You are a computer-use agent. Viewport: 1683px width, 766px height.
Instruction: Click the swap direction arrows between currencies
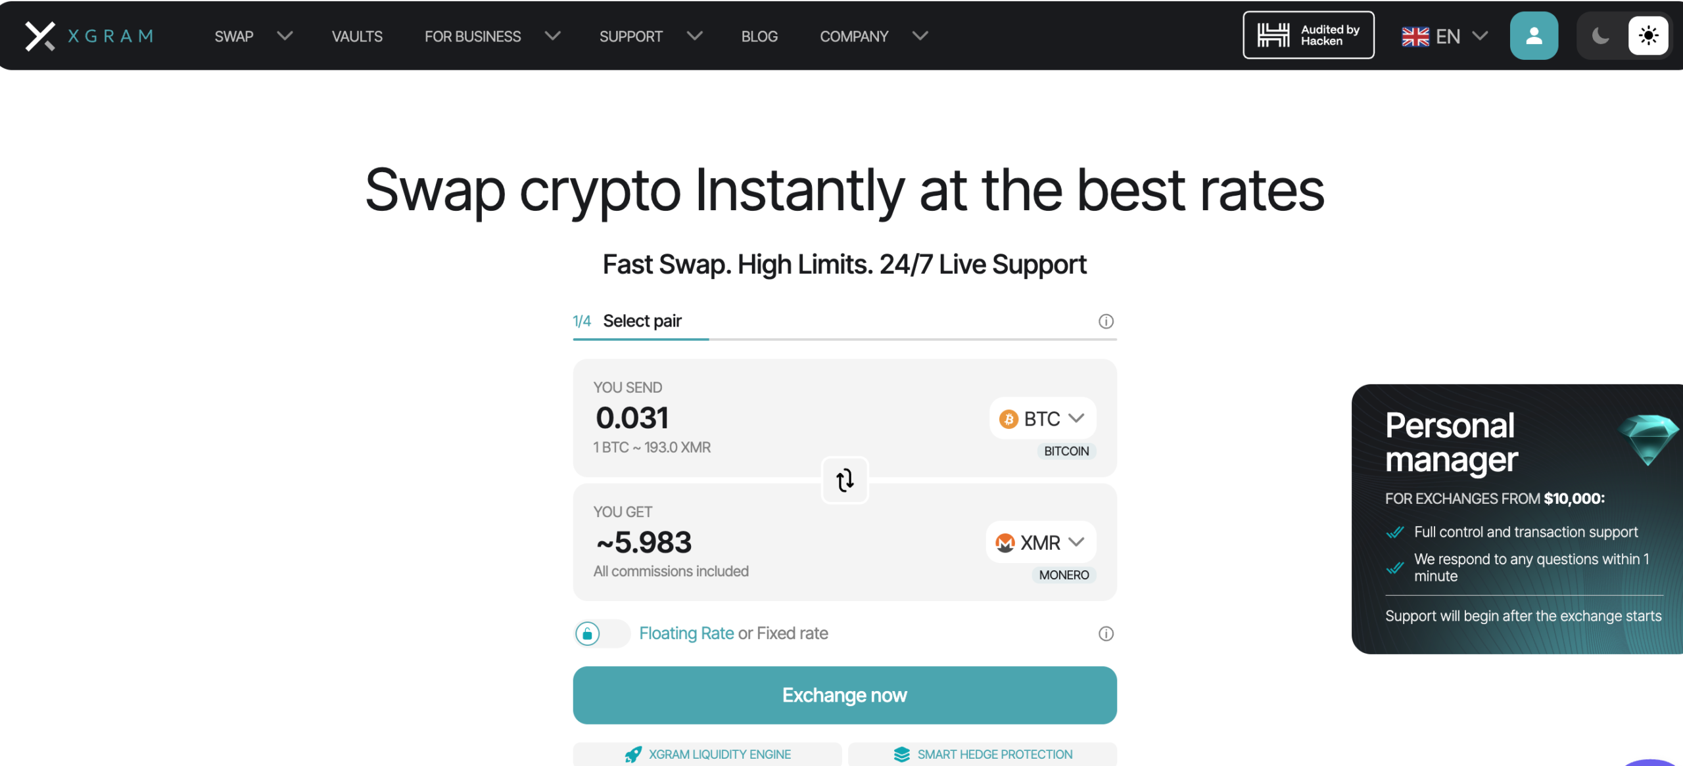[x=844, y=480]
